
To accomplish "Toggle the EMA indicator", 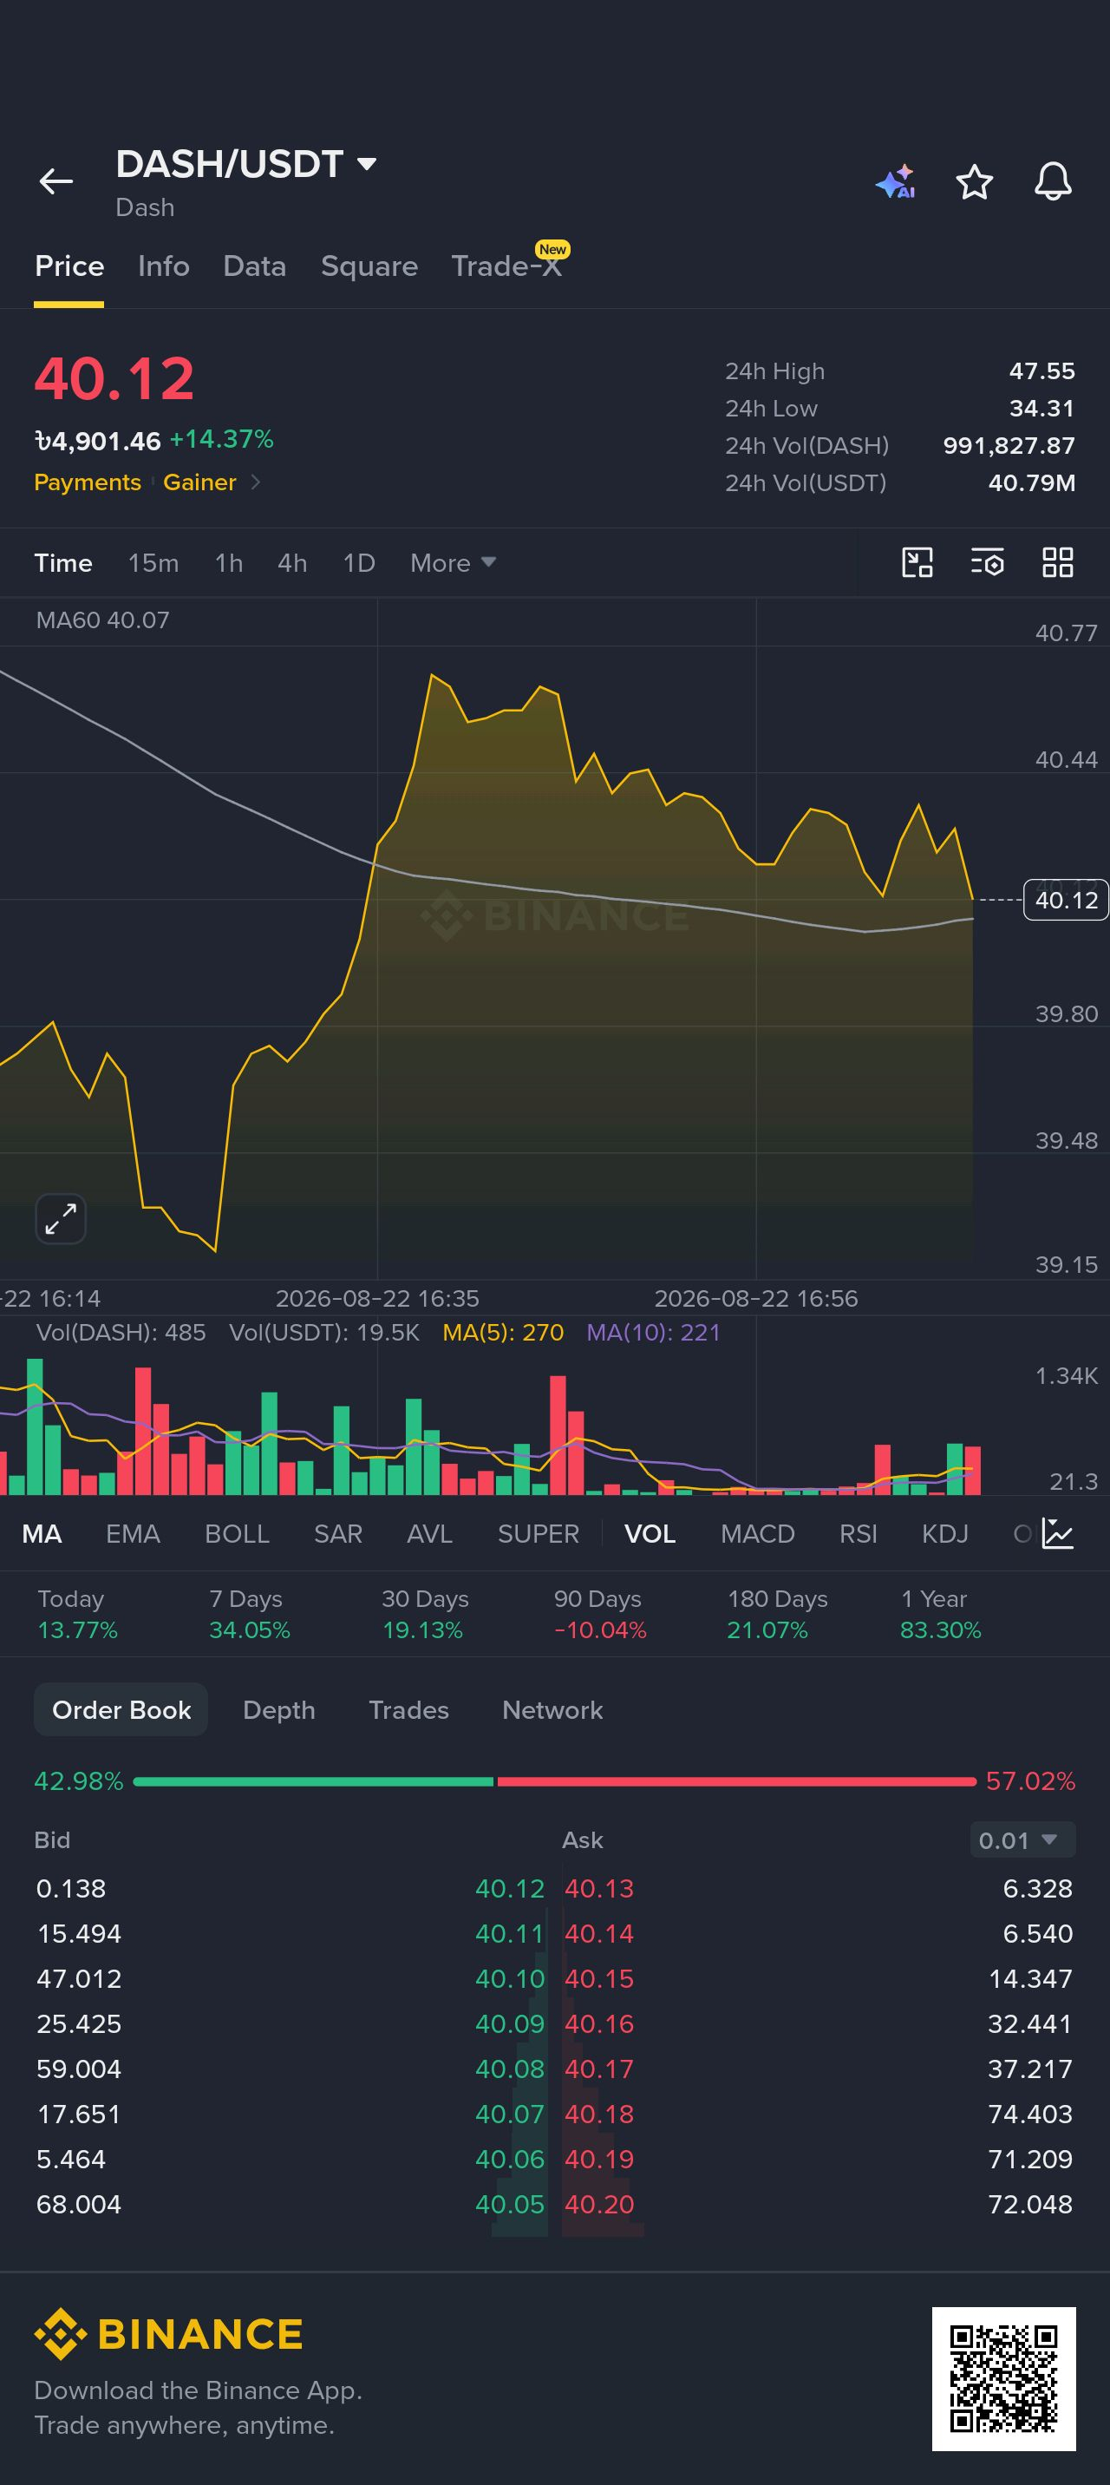I will 133,1534.
